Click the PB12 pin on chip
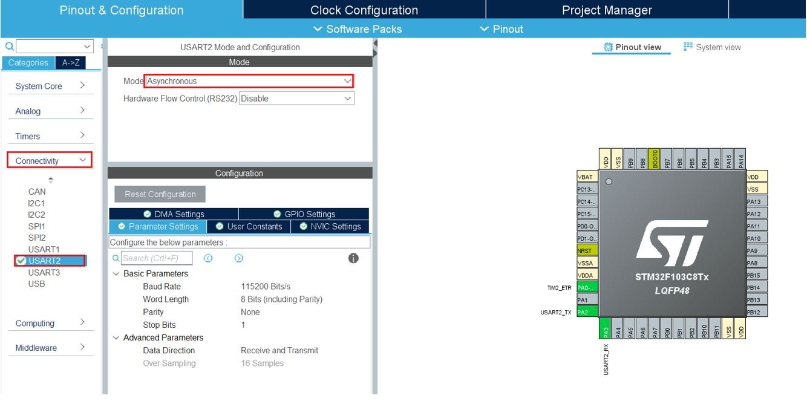The image size is (807, 407). click(x=757, y=312)
